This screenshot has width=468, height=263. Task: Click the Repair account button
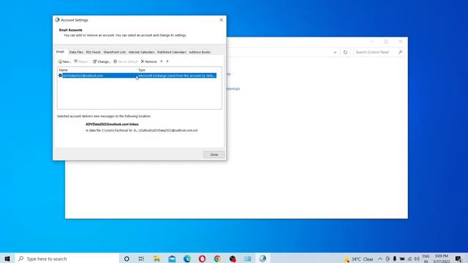click(x=81, y=61)
